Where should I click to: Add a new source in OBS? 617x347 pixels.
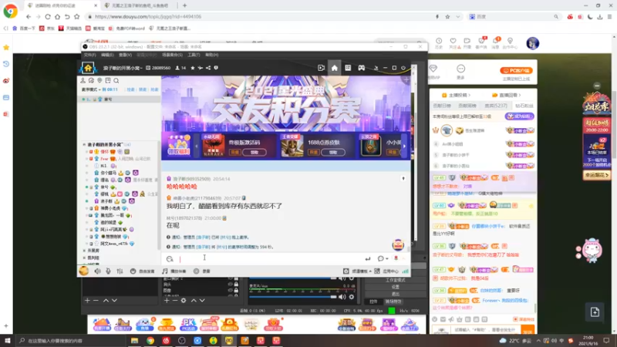[x=167, y=301]
